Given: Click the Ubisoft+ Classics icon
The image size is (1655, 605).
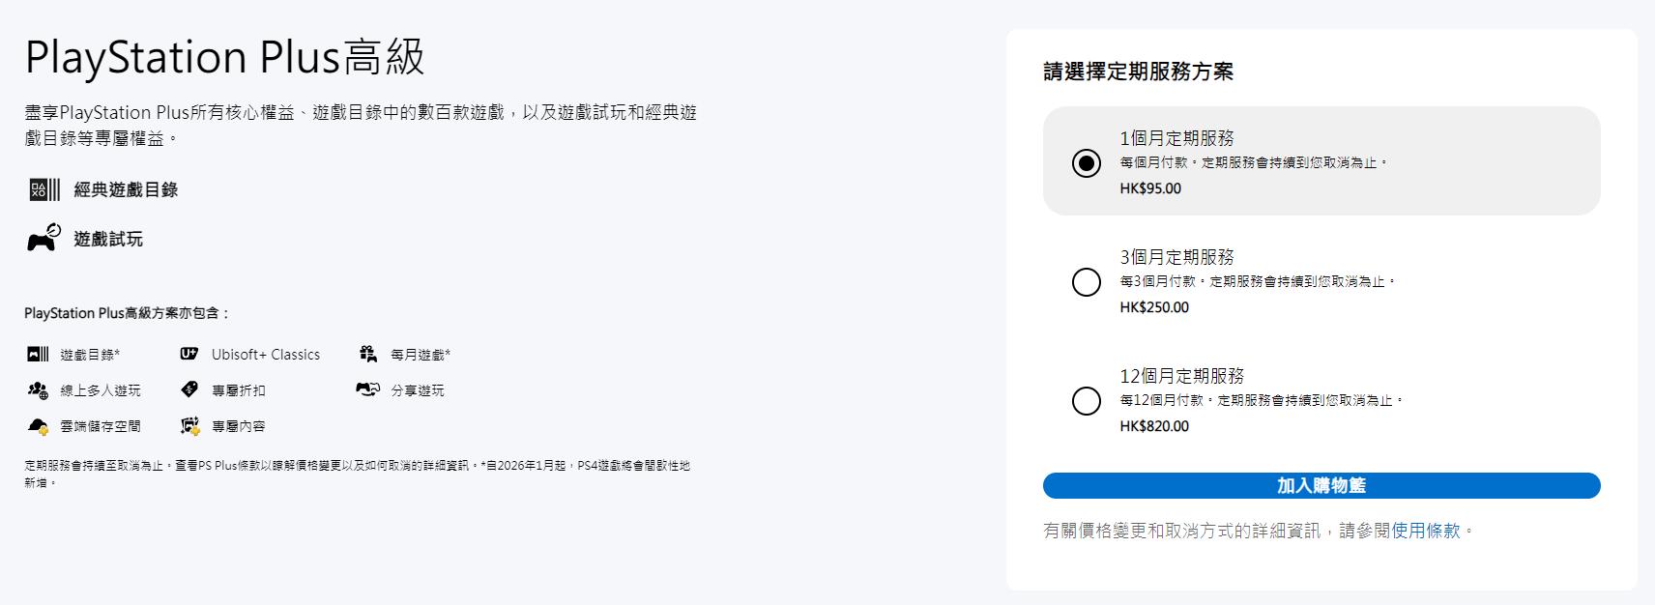Looking at the screenshot, I should tap(189, 355).
